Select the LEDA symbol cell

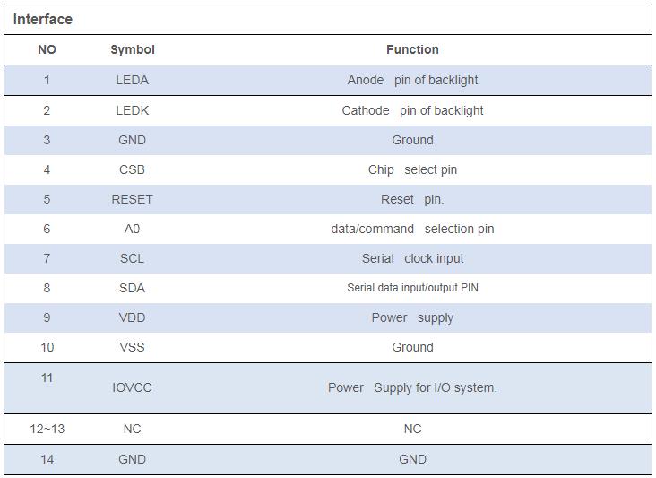[x=133, y=80]
